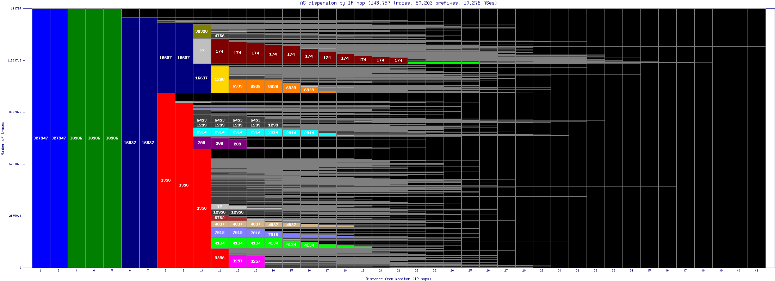Screen dimensions: 775x281
Task: Select the brown 6762 block at hop 11
Action: pos(220,218)
